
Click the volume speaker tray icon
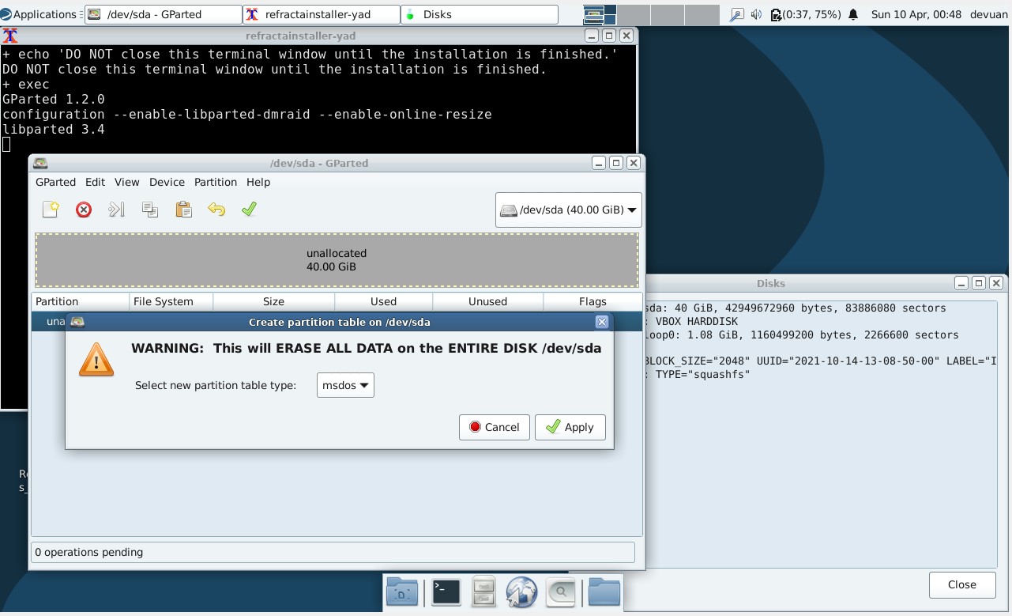click(756, 14)
